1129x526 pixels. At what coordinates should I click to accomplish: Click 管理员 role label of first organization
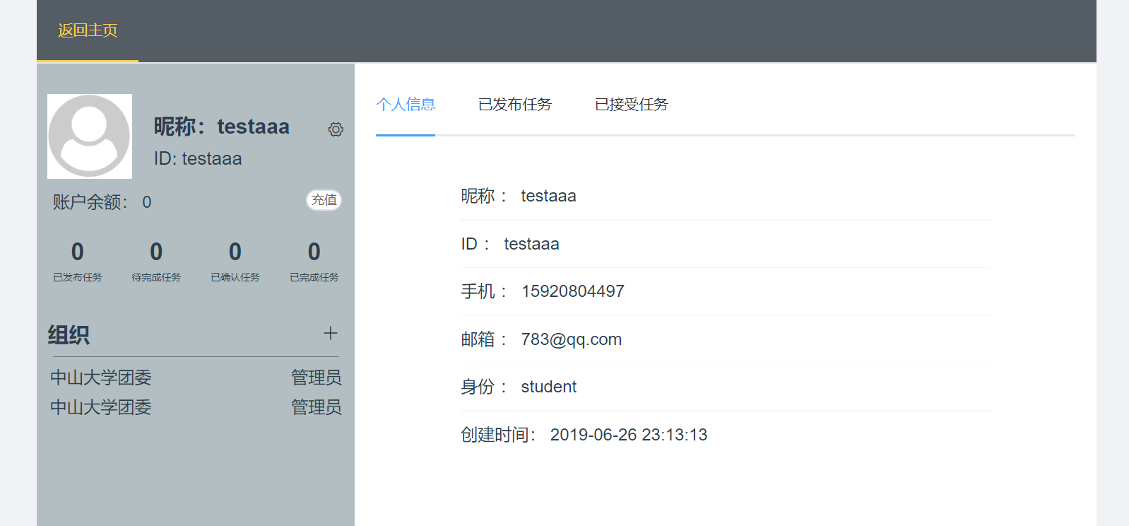pos(316,378)
